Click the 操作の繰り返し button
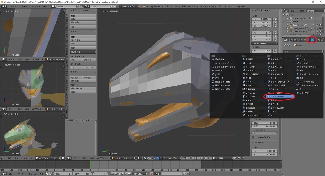325x176 pixels. point(83,88)
